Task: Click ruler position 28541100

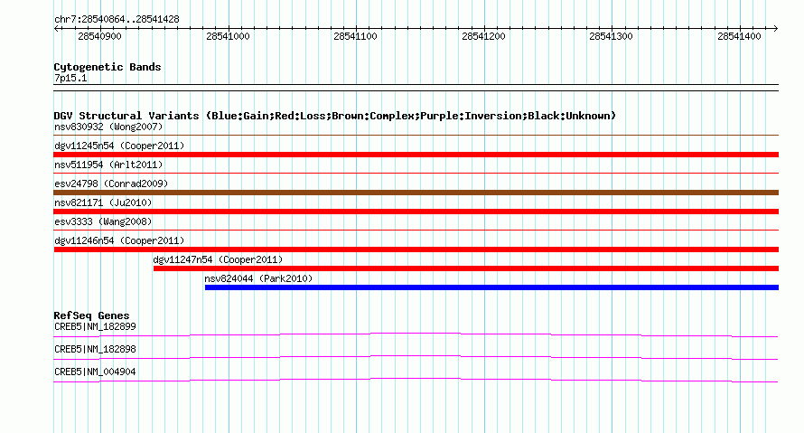Action: (x=355, y=36)
